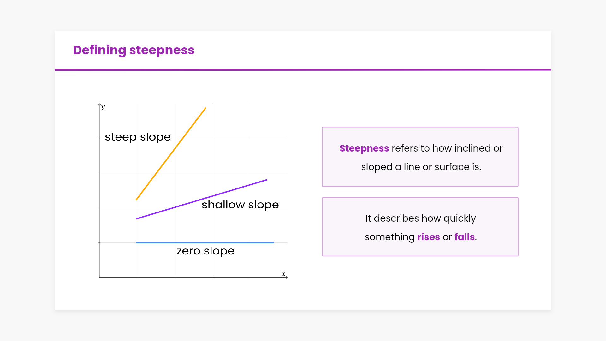606x341 pixels.
Task: Select the "steep slope" label
Action: click(138, 137)
